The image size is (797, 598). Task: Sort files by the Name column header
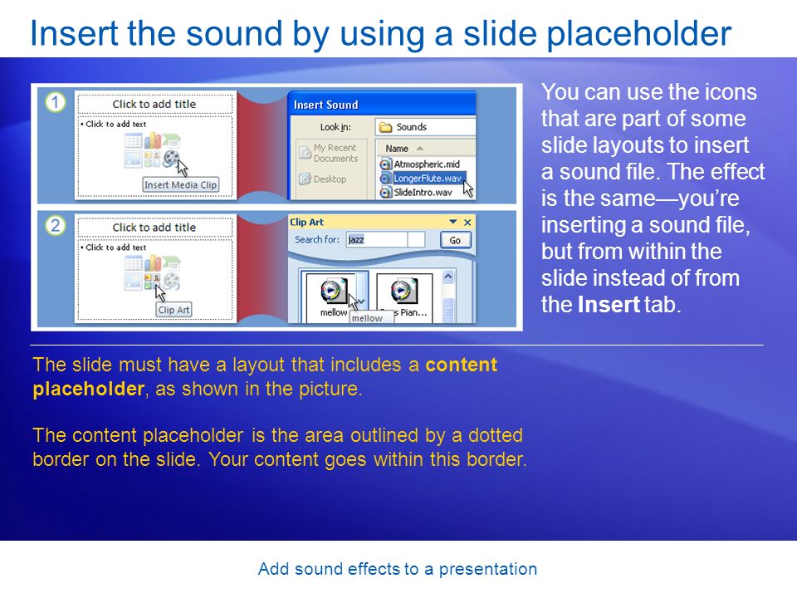click(x=425, y=149)
